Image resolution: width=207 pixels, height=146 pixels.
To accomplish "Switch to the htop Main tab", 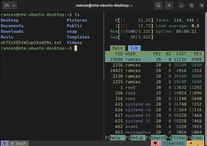I will point(117,48).
